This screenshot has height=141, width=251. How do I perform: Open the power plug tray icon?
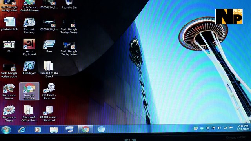tap(213, 128)
